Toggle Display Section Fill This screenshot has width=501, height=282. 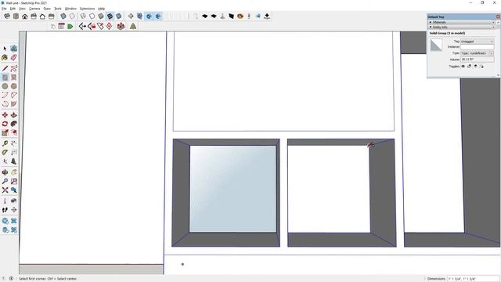(x=158, y=16)
